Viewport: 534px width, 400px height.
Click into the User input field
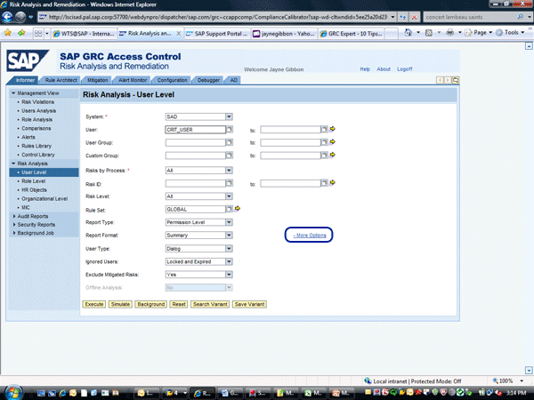(195, 130)
